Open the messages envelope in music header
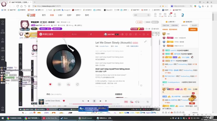 (131, 34)
